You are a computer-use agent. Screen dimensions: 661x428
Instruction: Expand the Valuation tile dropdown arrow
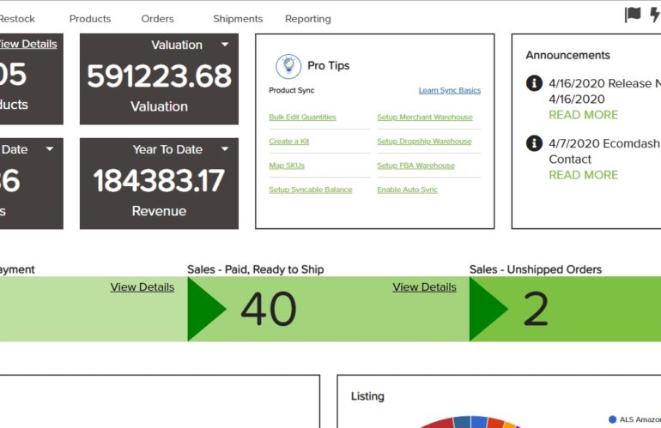click(225, 45)
